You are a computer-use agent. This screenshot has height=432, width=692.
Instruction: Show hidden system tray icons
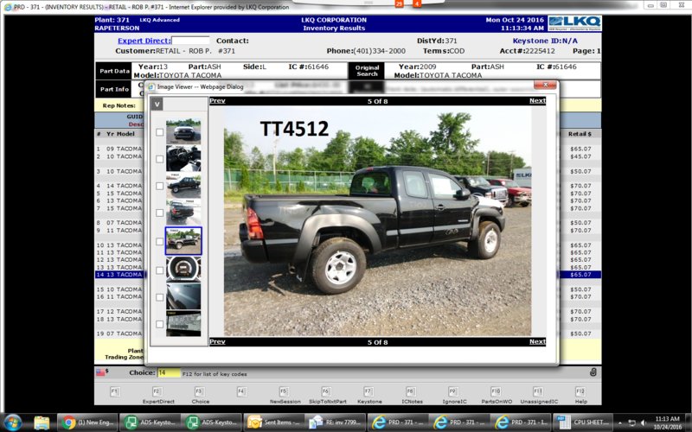click(620, 422)
